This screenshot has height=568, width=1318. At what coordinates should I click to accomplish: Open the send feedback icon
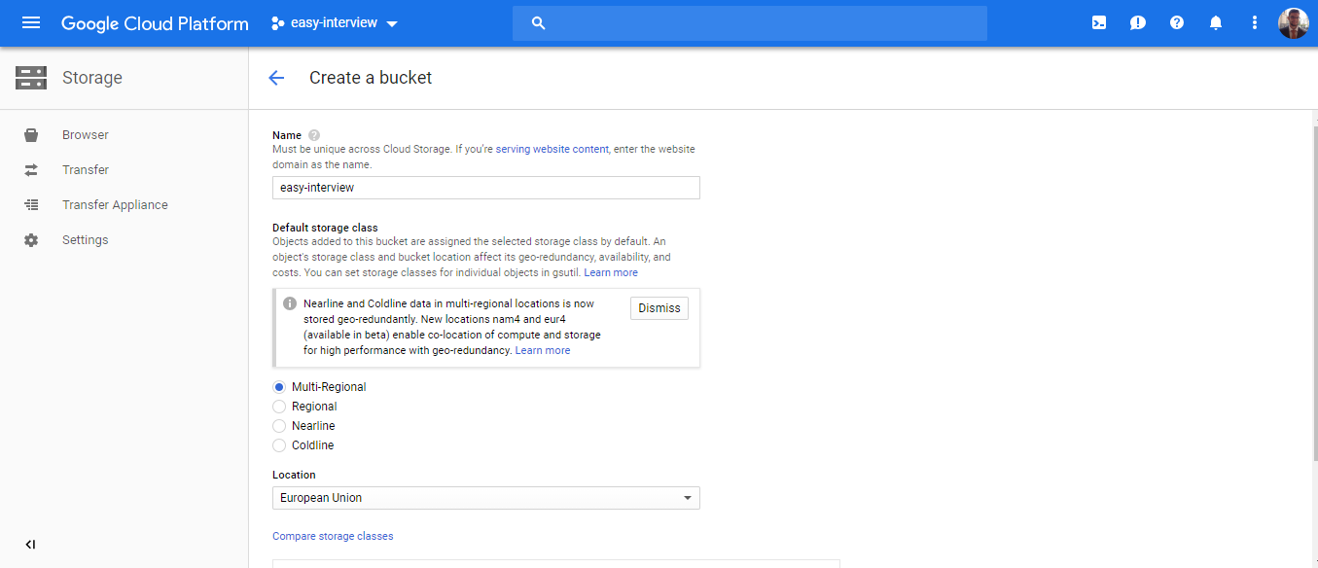[1138, 22]
